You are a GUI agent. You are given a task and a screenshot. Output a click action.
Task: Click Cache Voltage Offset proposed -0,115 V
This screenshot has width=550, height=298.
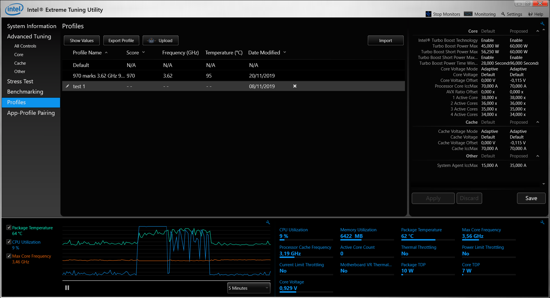(x=518, y=143)
